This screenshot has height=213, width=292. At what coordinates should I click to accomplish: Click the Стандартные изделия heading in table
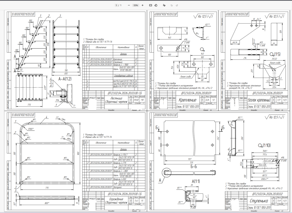pos(123,76)
